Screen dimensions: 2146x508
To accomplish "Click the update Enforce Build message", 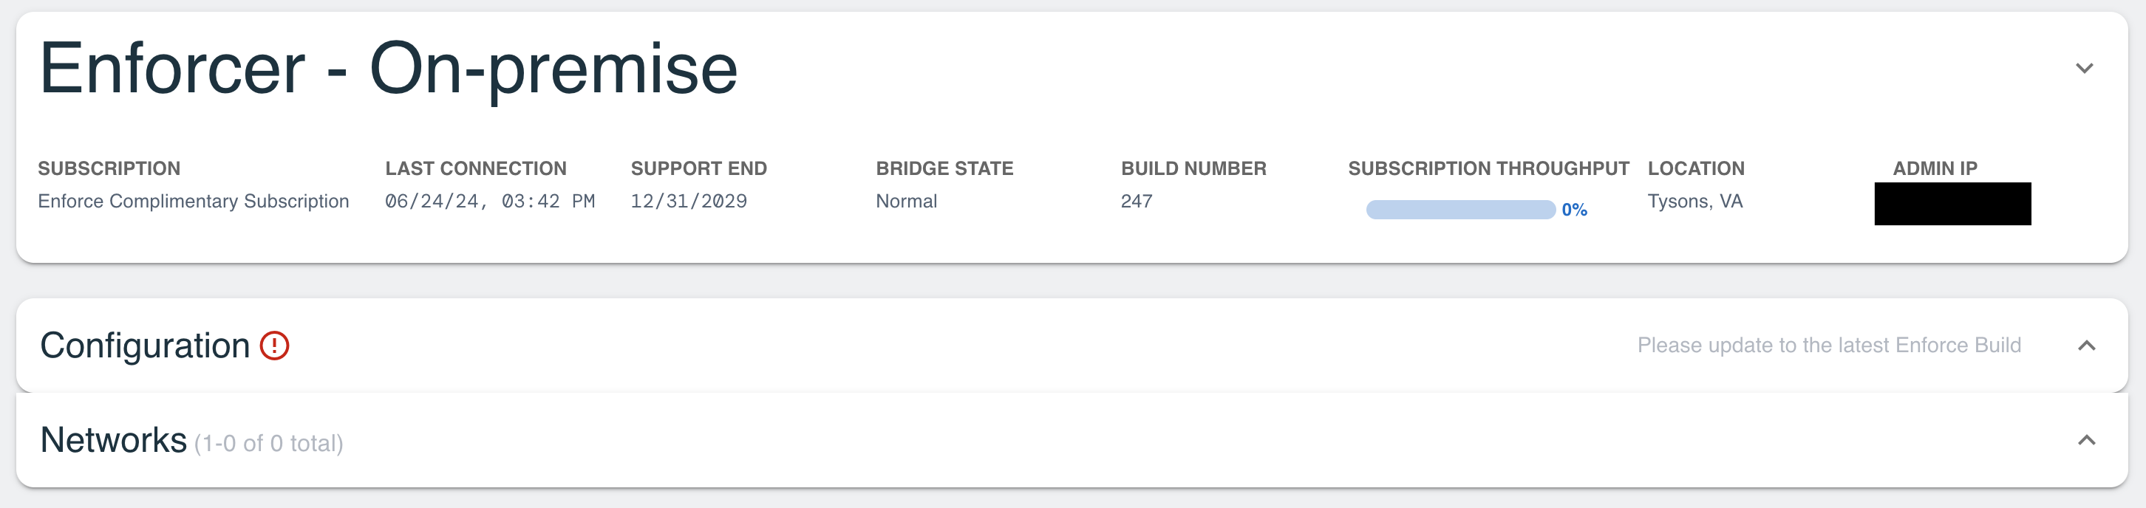I will (x=1828, y=346).
